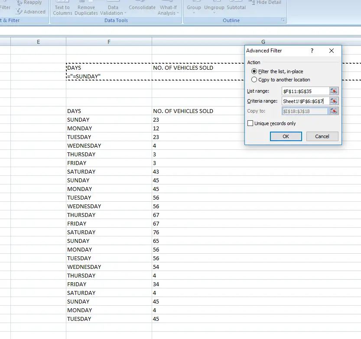The width and height of the screenshot is (361, 339).
Task: Click Remove Duplicates in Data Tools
Action: pos(86,9)
